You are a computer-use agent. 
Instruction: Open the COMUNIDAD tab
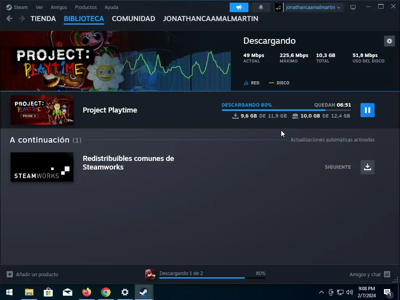coord(134,19)
